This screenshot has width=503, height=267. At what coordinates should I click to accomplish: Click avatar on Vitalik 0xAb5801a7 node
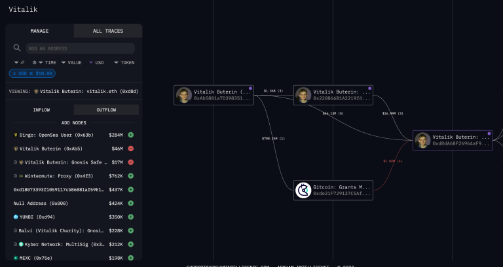pyautogui.click(x=184, y=95)
